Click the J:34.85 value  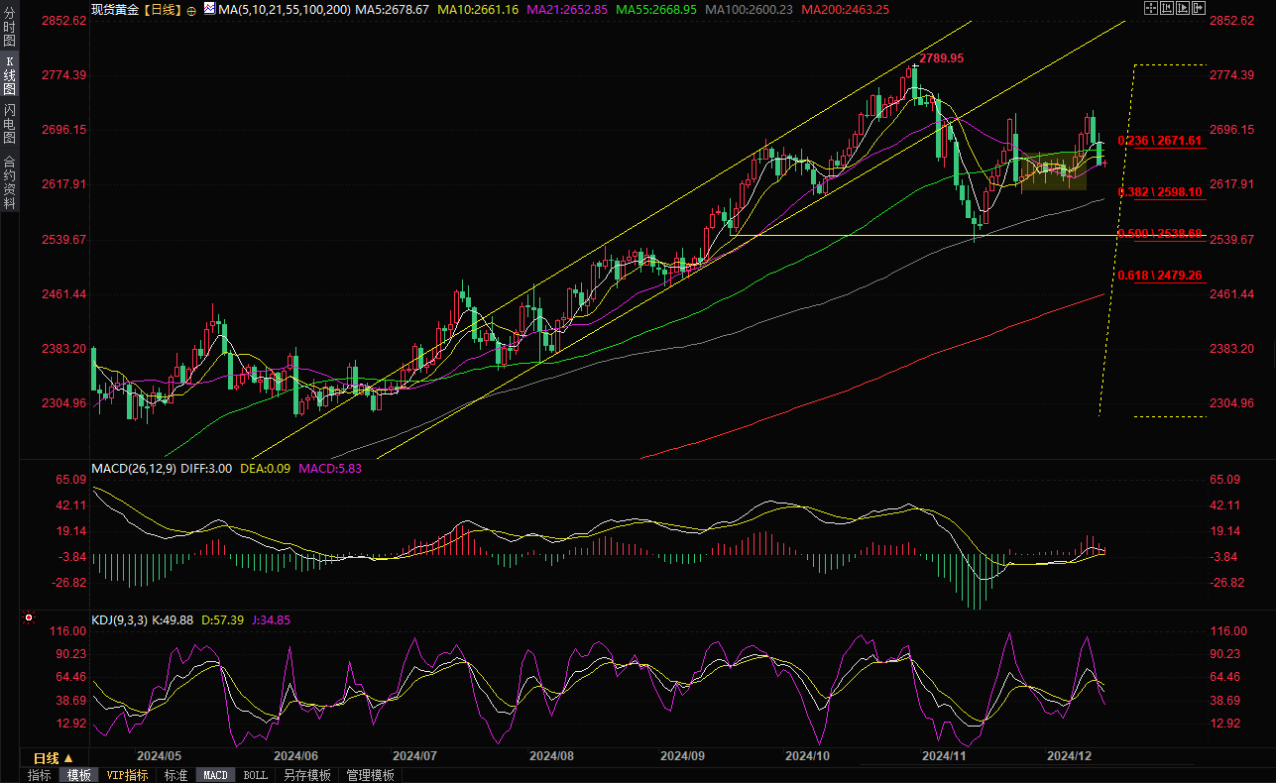[271, 620]
